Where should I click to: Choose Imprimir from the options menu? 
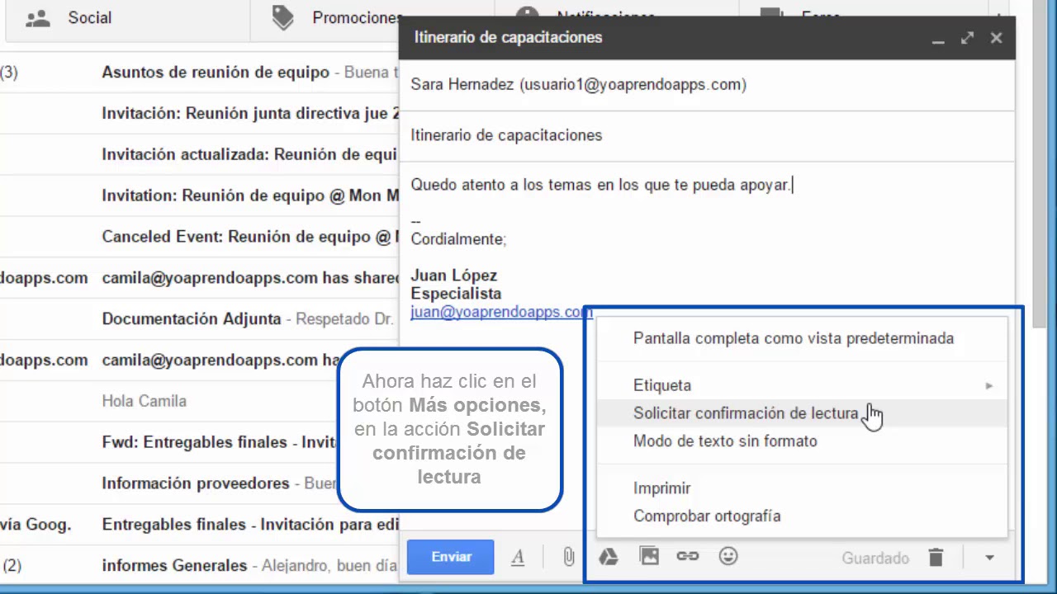pyautogui.click(x=802, y=488)
